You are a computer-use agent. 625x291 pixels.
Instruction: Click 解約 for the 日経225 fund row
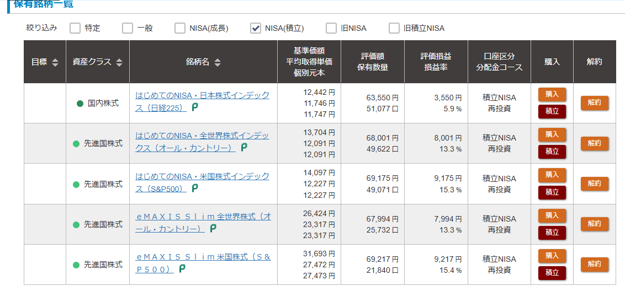(x=594, y=103)
